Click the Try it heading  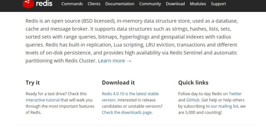(33, 83)
